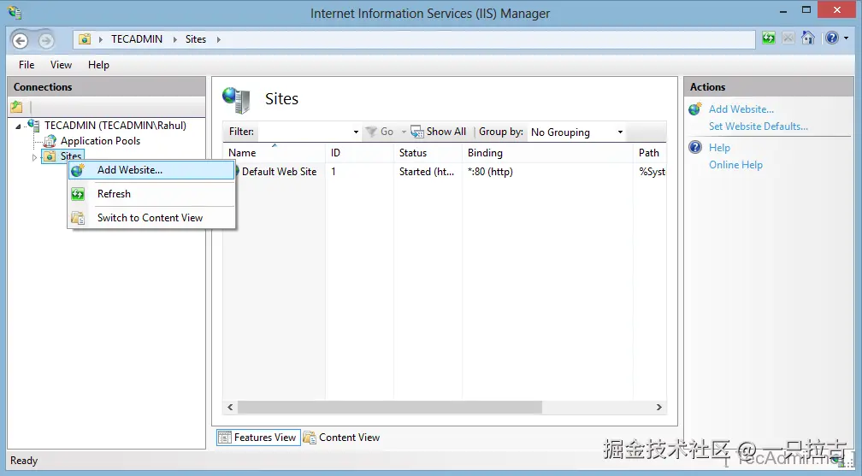Click the green refresh page icon in address bar
The width and height of the screenshot is (862, 476).
pyautogui.click(x=769, y=38)
